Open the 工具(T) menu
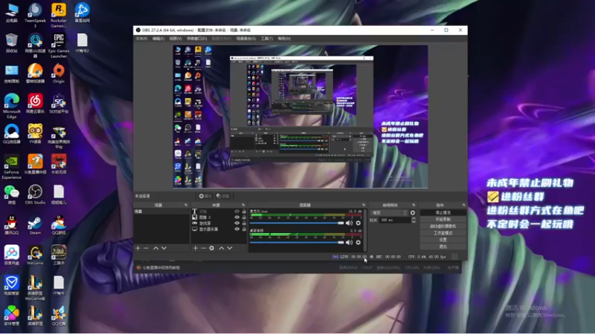The image size is (595, 334). [267, 39]
